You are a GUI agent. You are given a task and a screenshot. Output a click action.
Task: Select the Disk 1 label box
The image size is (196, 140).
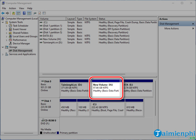[x=49, y=107]
